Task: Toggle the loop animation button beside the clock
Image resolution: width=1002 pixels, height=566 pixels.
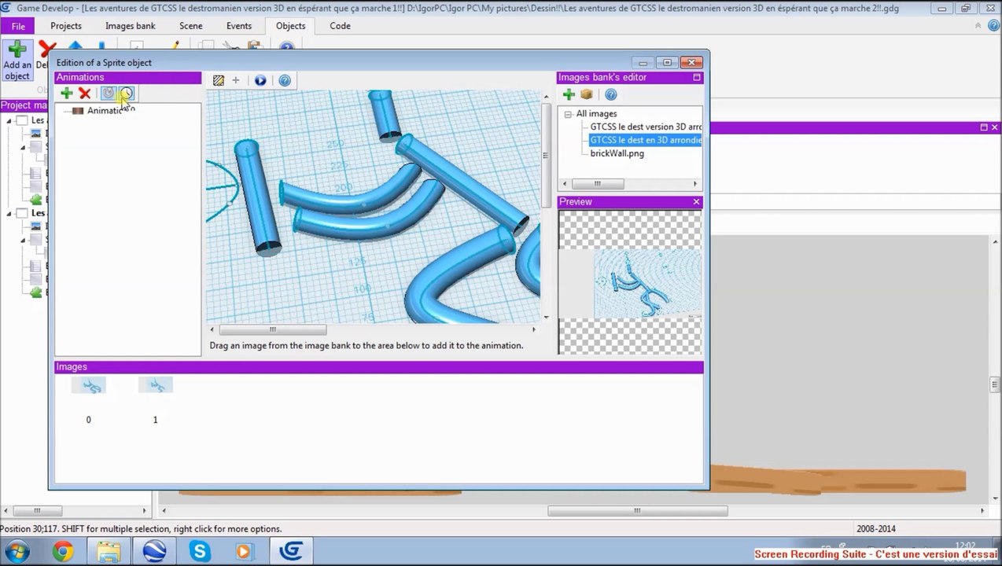Action: 109,94
